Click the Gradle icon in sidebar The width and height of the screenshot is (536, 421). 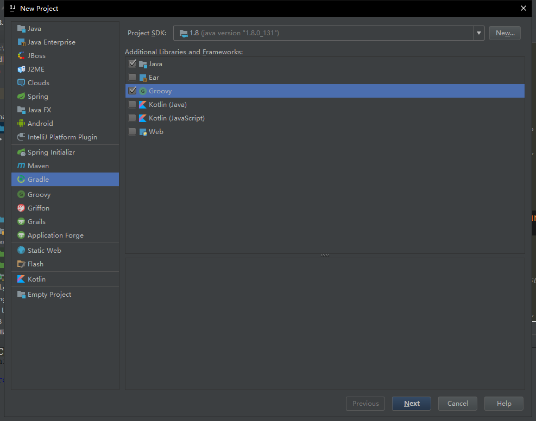pos(21,179)
